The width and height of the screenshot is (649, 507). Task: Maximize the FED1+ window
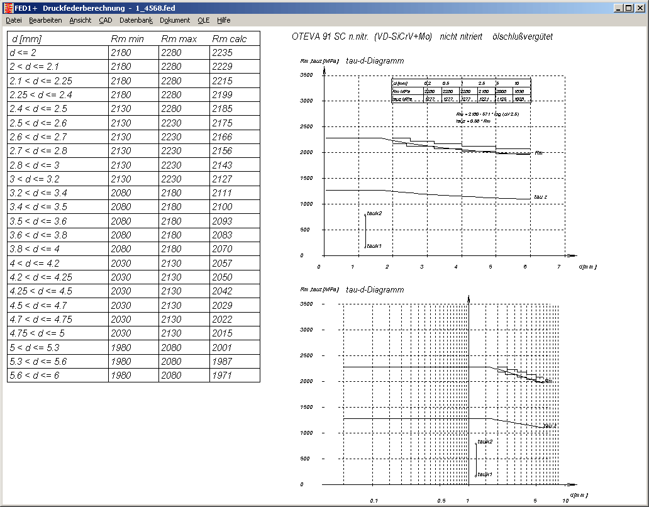(628, 8)
